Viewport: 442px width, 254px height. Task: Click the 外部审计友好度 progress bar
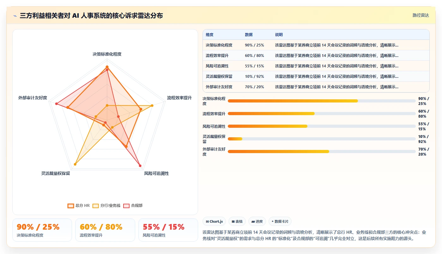(x=322, y=152)
